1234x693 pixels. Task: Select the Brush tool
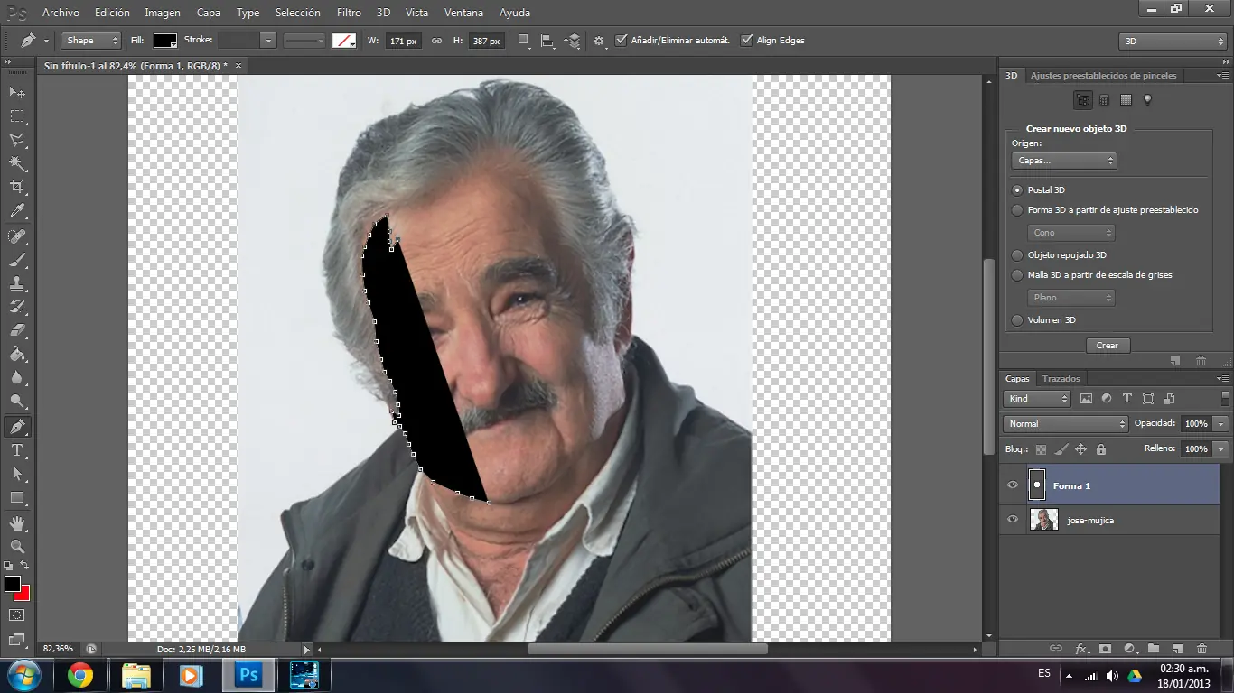pyautogui.click(x=17, y=260)
